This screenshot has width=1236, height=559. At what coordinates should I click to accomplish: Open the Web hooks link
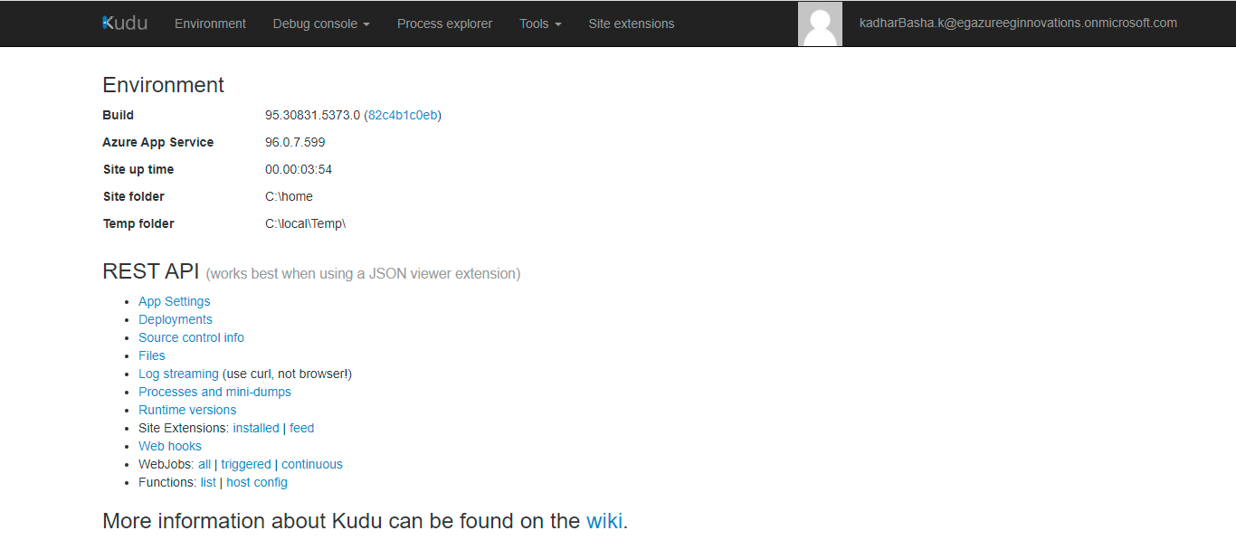coord(170,446)
